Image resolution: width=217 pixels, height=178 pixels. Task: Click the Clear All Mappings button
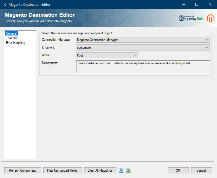coord(100,170)
